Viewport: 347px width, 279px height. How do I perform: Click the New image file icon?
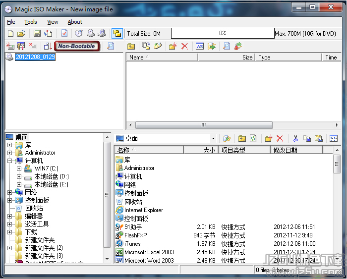pos(10,33)
